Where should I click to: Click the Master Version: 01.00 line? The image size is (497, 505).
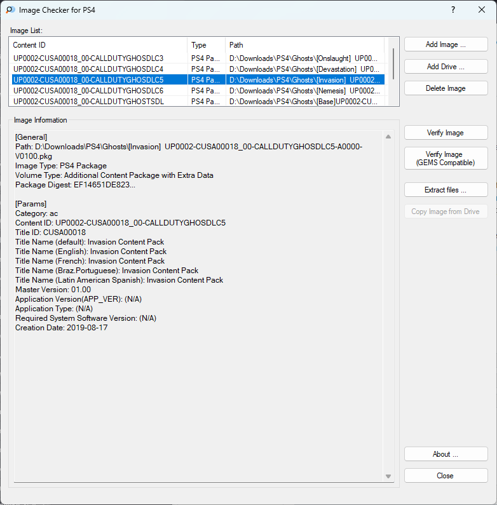click(x=53, y=290)
